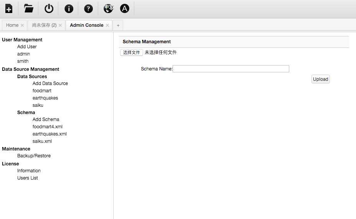The width and height of the screenshot is (356, 219).
Task: Open license Information
Action: 29,171
